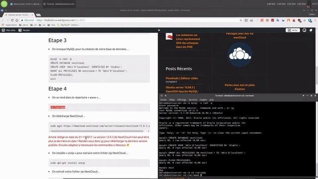Click the orange bookmark extension icon

tap(288, 20)
